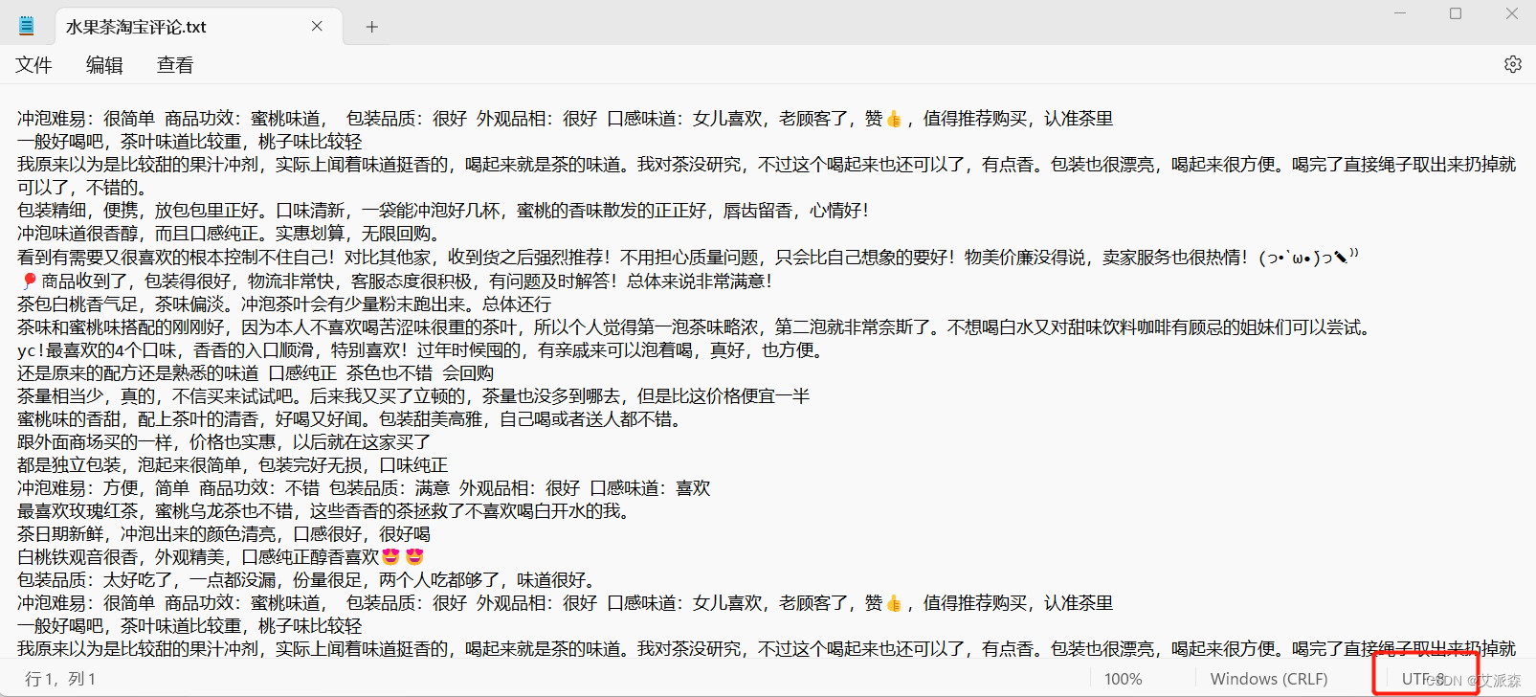This screenshot has height=697, width=1536.
Task: Close the Notepad window
Action: (1512, 13)
